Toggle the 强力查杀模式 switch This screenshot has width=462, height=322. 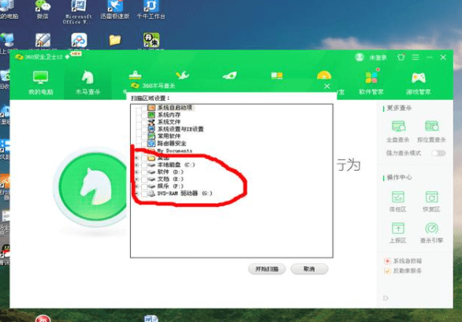coord(438,153)
